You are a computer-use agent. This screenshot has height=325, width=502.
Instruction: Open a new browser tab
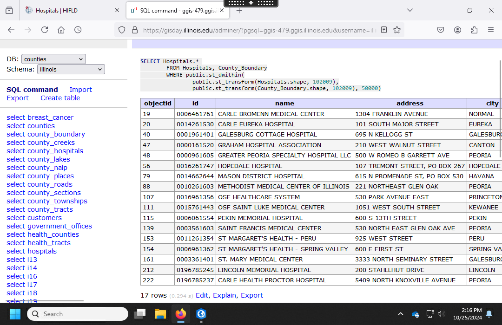coord(239,10)
